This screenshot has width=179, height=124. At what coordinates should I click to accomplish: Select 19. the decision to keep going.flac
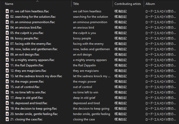tap(34, 109)
